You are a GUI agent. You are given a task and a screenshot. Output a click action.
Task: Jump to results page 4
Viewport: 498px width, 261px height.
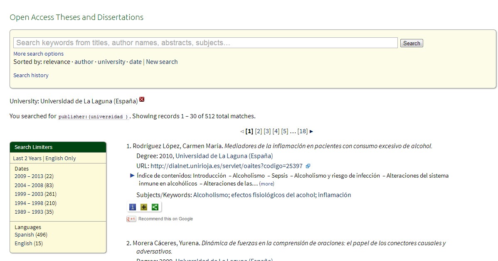click(276, 131)
